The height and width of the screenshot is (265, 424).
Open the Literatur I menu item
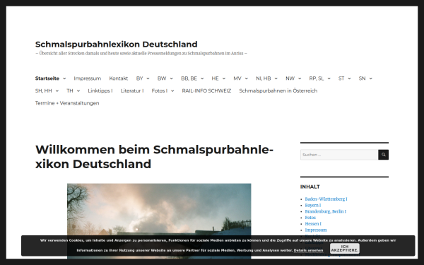pos(132,91)
